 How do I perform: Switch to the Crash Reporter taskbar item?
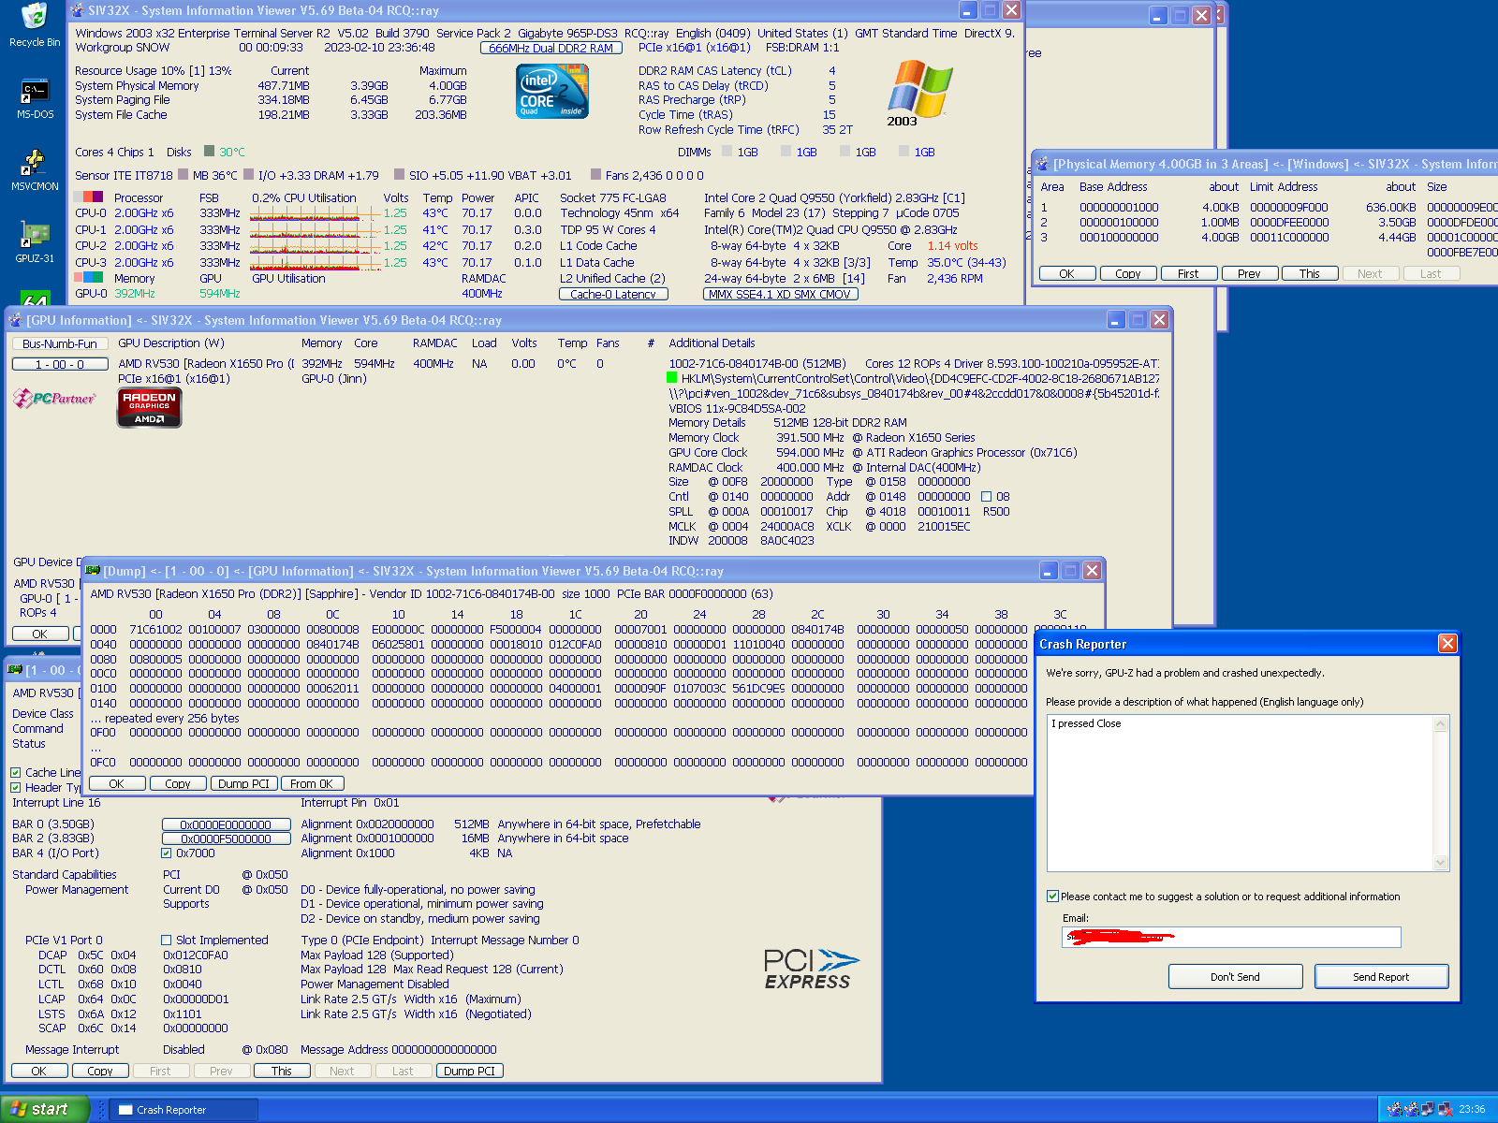coord(184,1110)
